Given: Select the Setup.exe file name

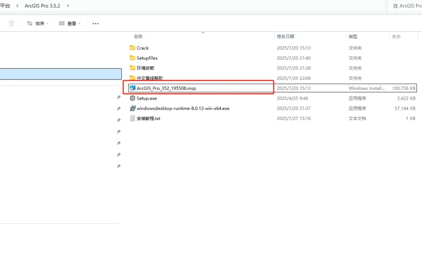Looking at the screenshot, I should (x=147, y=98).
